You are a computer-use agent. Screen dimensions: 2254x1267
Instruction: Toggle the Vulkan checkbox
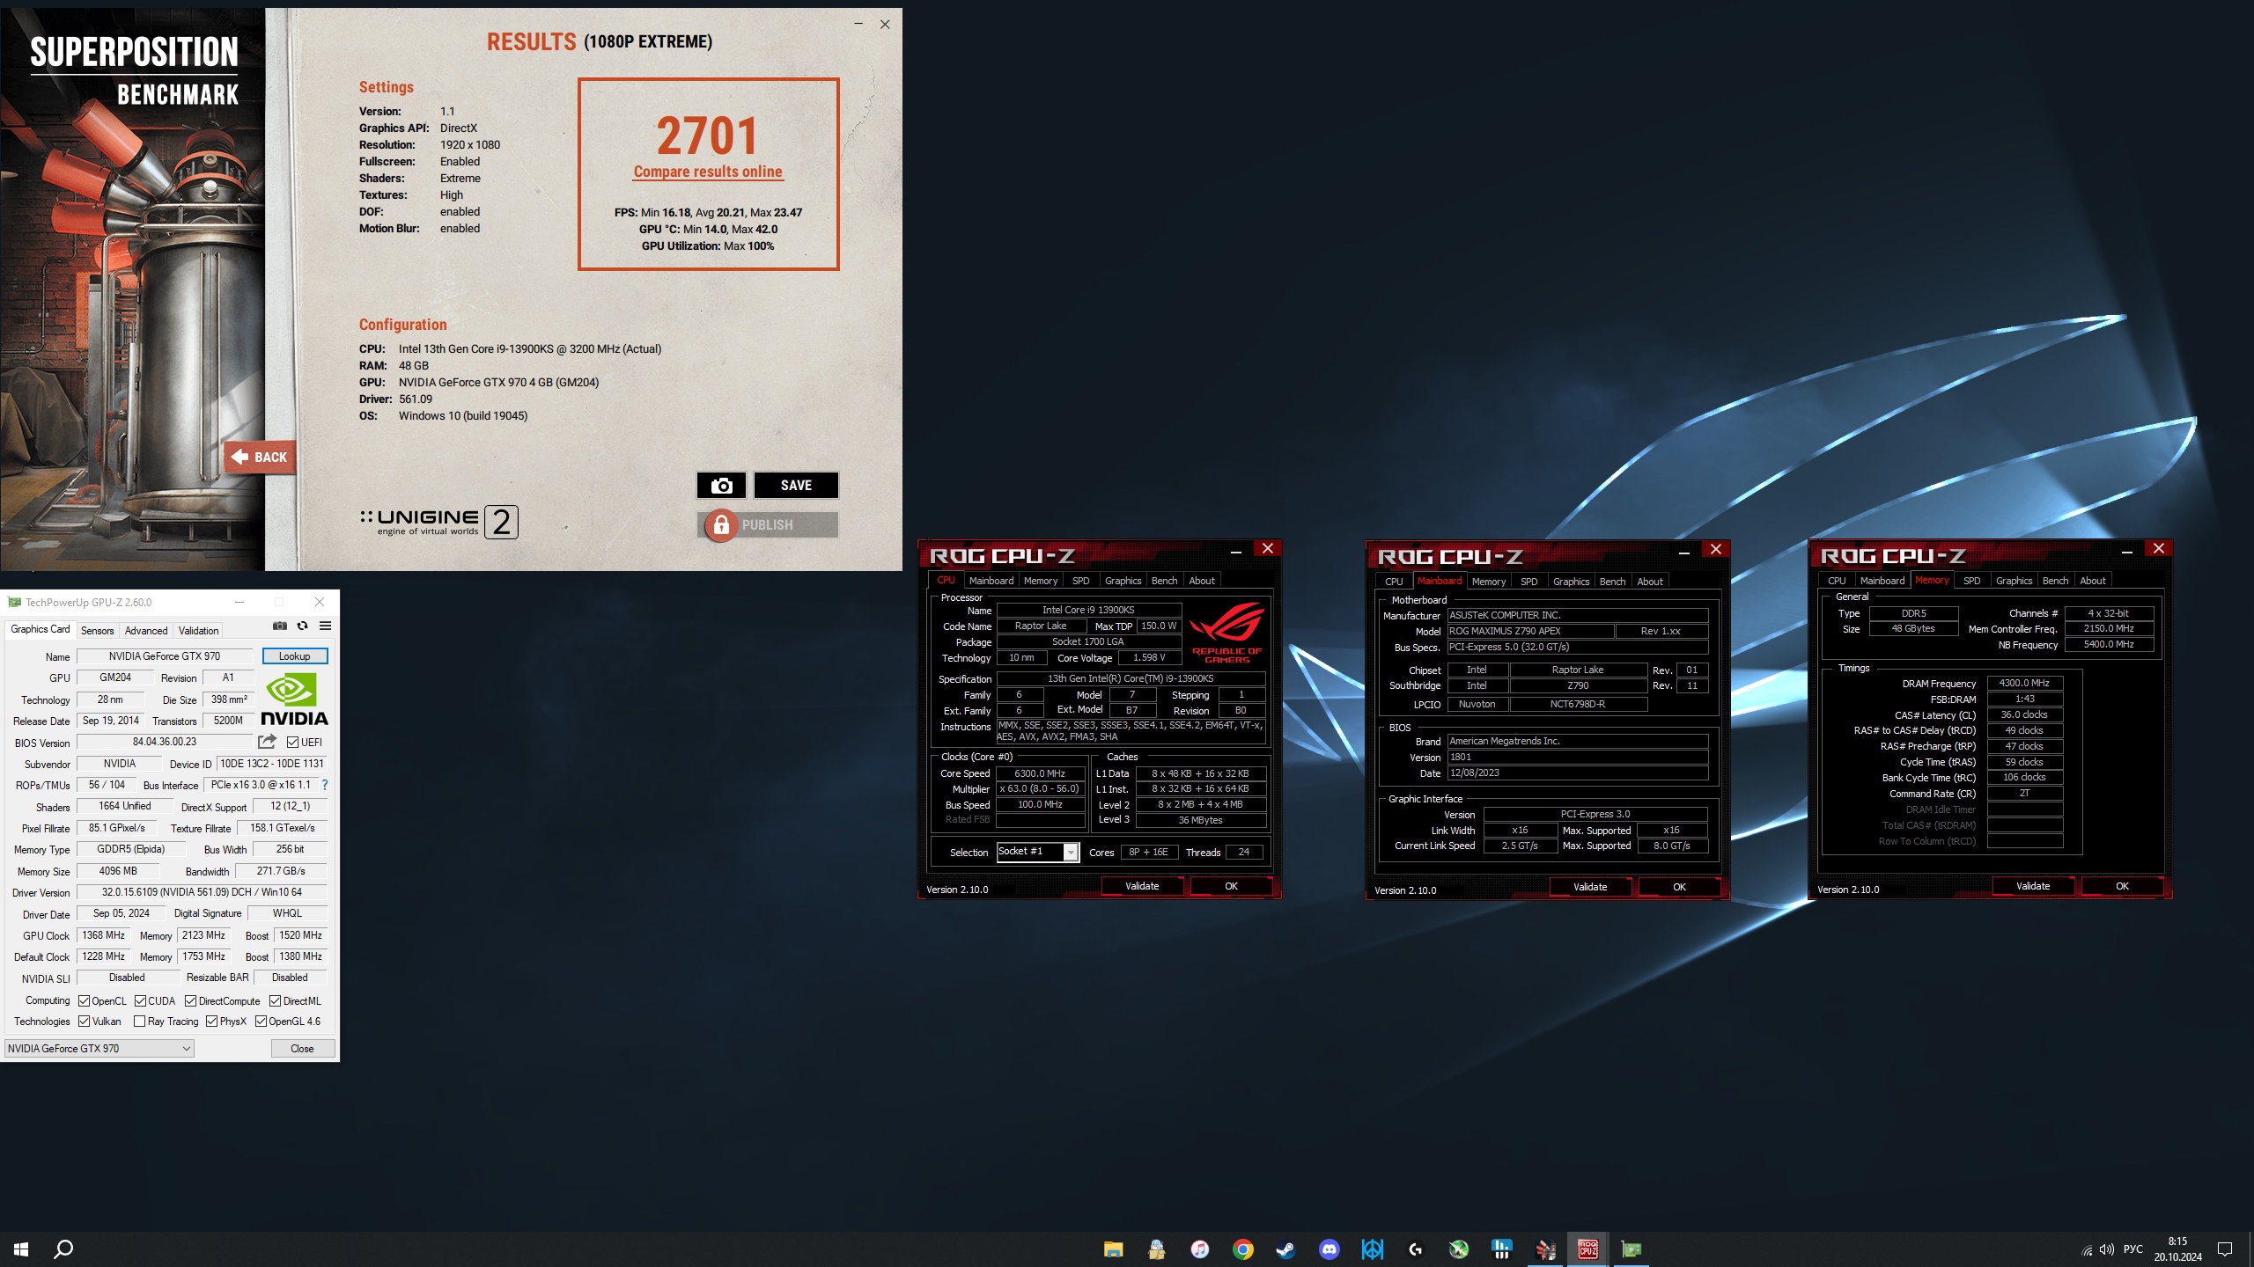coord(85,1022)
